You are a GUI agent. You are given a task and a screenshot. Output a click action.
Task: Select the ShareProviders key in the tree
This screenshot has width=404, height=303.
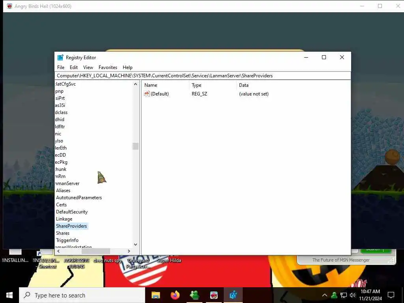coord(71,226)
